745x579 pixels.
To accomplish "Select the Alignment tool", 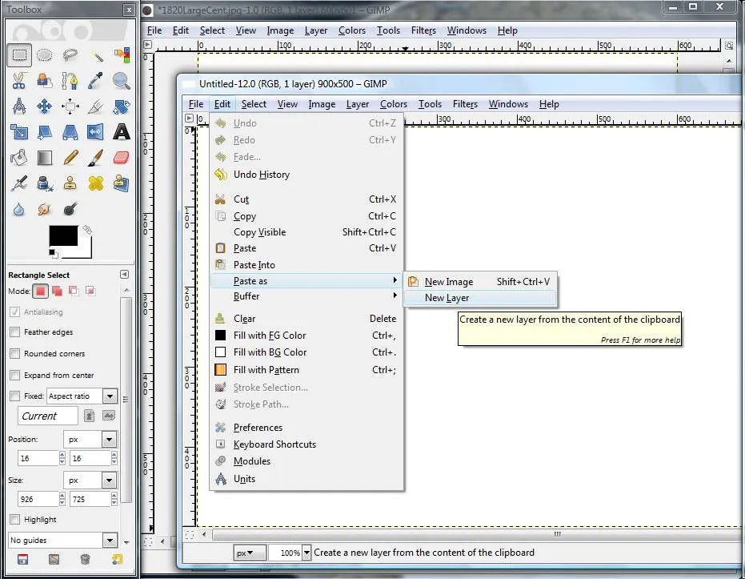I will [70, 106].
